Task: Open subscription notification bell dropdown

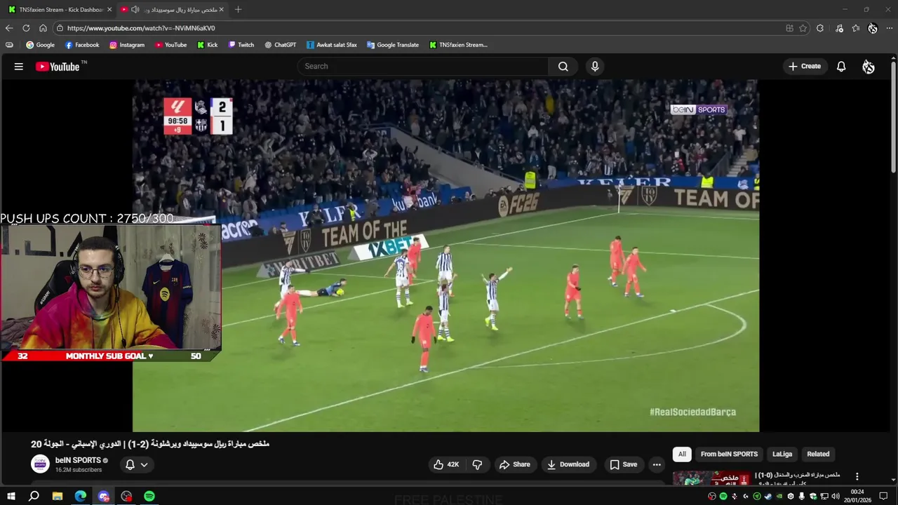Action: point(136,464)
